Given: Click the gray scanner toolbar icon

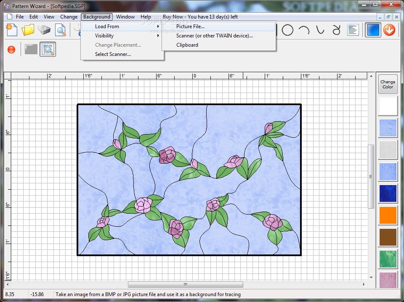Looking at the screenshot, I should (44, 30).
